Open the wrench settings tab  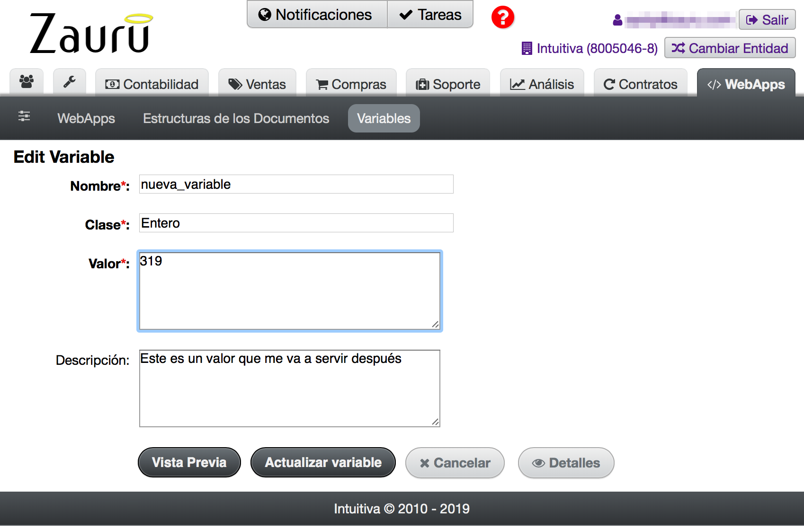[x=70, y=82]
